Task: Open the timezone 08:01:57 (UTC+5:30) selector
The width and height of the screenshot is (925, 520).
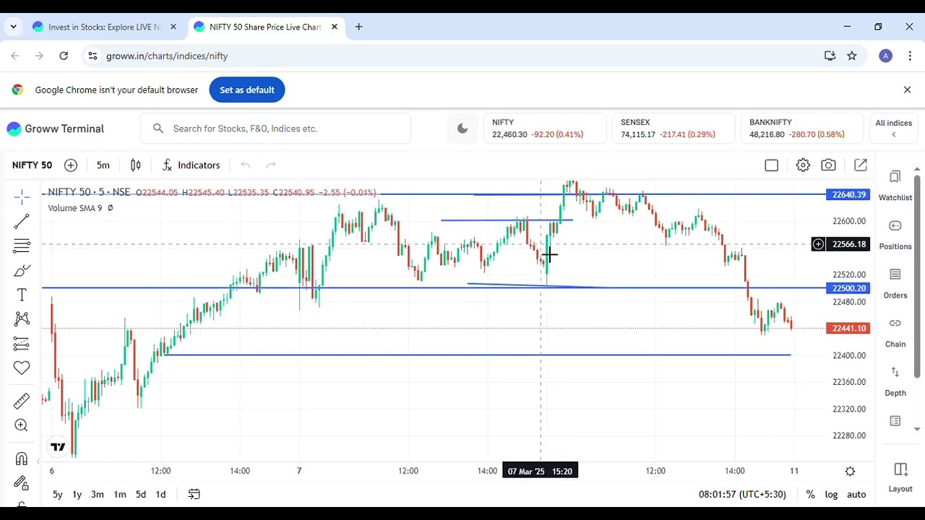Action: click(742, 495)
